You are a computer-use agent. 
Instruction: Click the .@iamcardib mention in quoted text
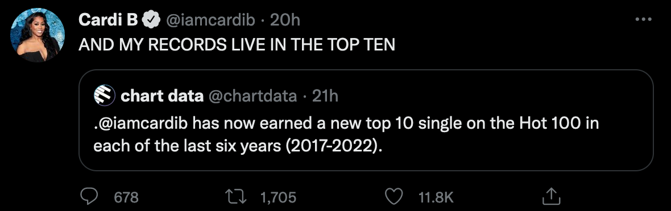click(x=140, y=124)
